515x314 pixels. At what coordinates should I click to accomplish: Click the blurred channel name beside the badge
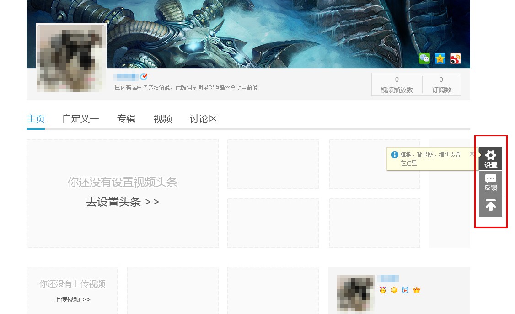point(126,77)
